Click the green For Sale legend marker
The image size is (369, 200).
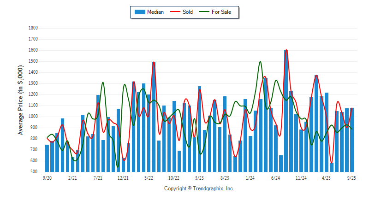tap(203, 12)
